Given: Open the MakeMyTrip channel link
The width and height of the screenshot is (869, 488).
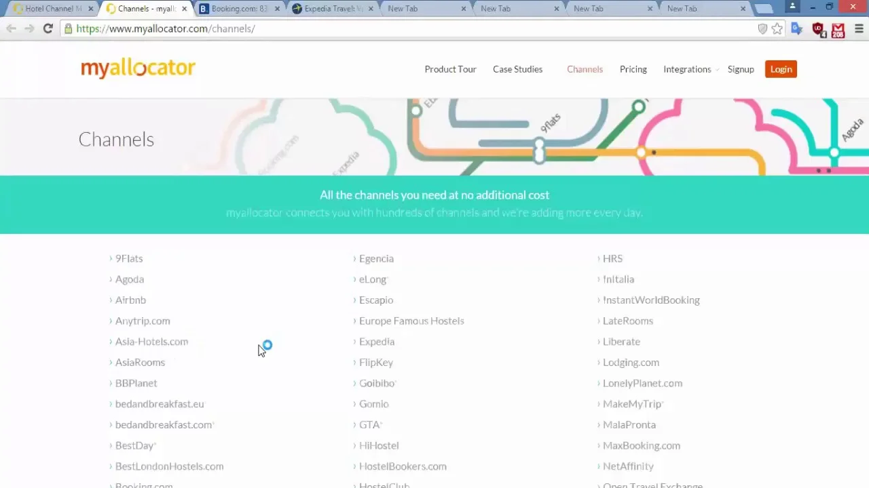Looking at the screenshot, I should point(632,404).
